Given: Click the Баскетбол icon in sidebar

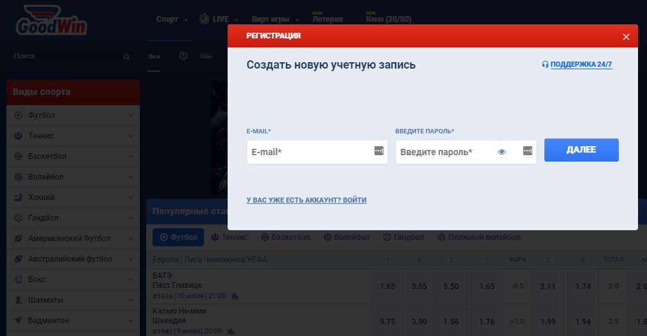Looking at the screenshot, I should (18, 156).
